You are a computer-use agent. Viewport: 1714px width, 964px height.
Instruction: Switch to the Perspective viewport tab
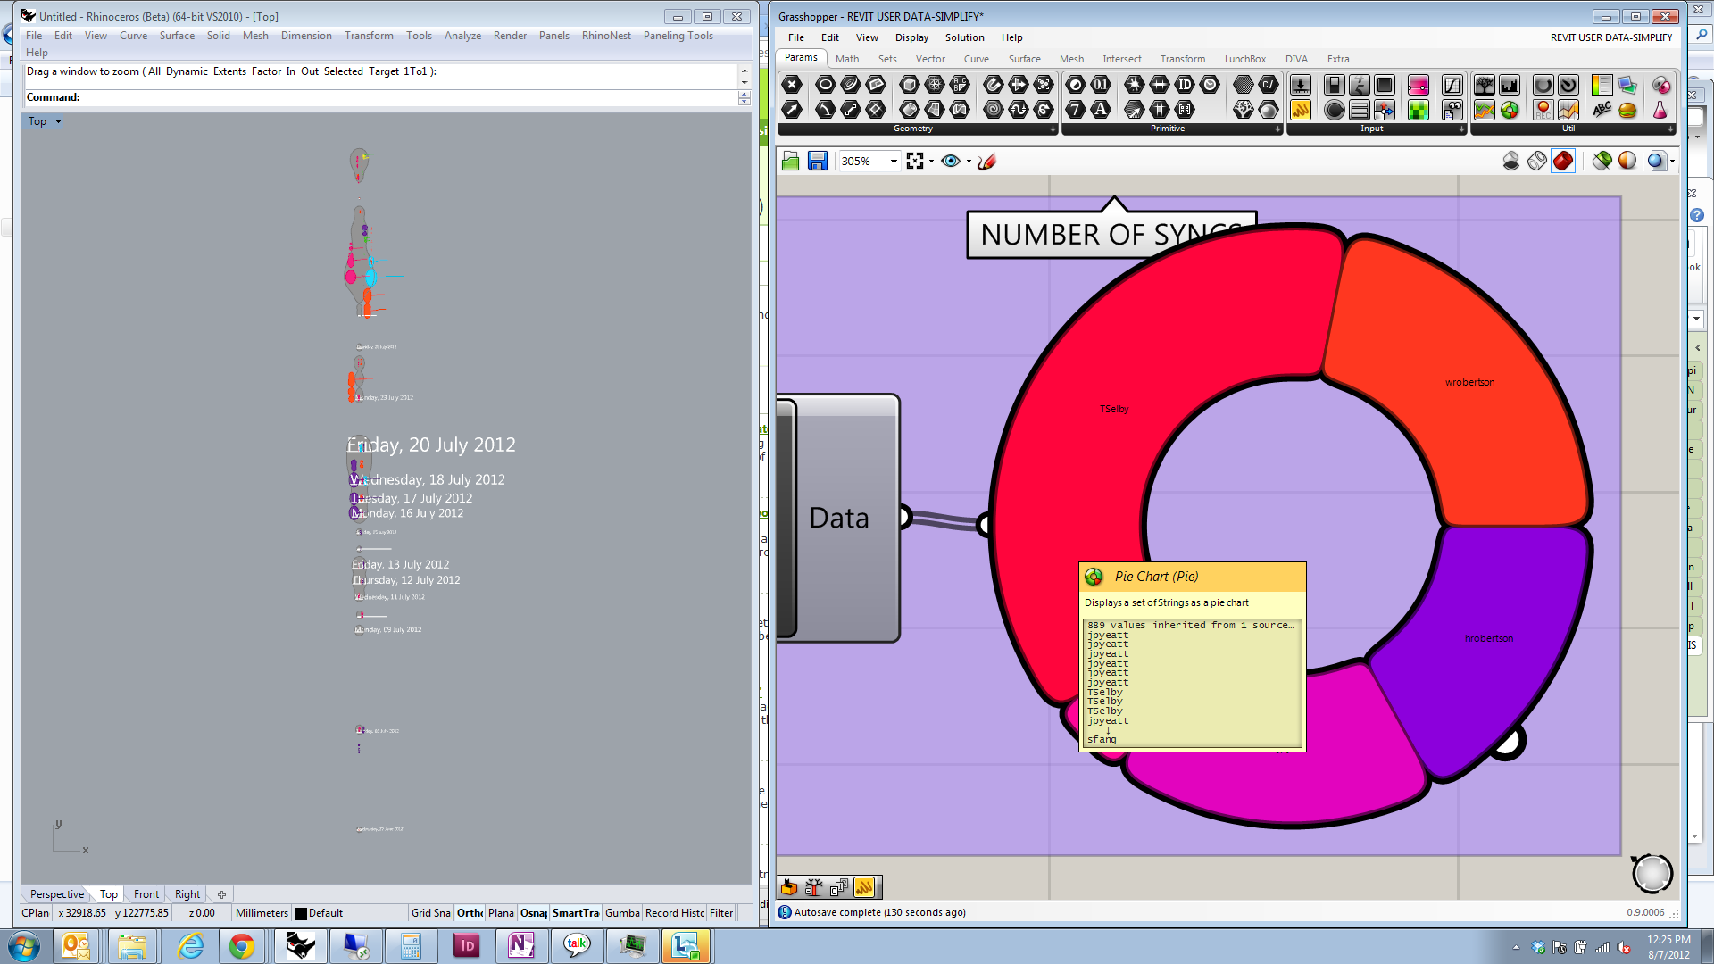pos(57,894)
